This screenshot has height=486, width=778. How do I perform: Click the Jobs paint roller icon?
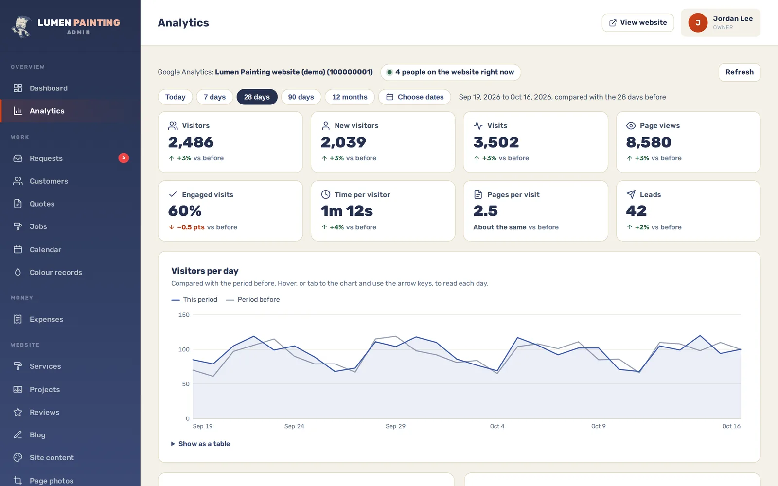point(18,226)
